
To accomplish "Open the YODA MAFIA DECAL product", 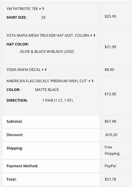I will point(23,69).
